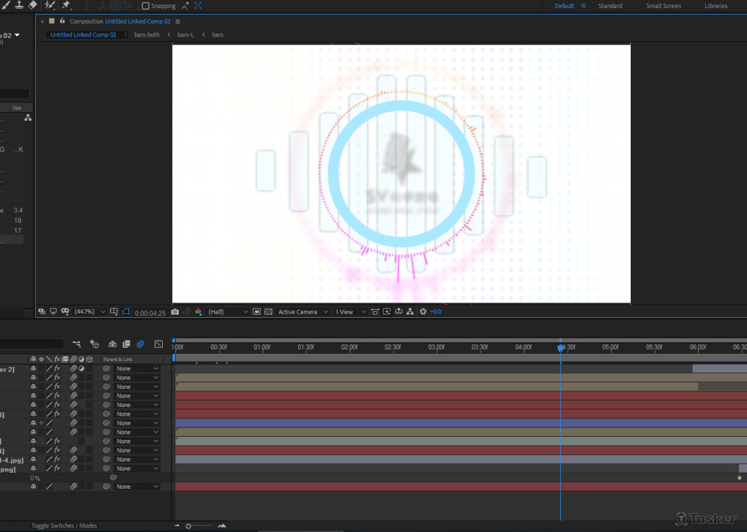
Task: Click the Toggle Switches / Modes button
Action: 64,526
